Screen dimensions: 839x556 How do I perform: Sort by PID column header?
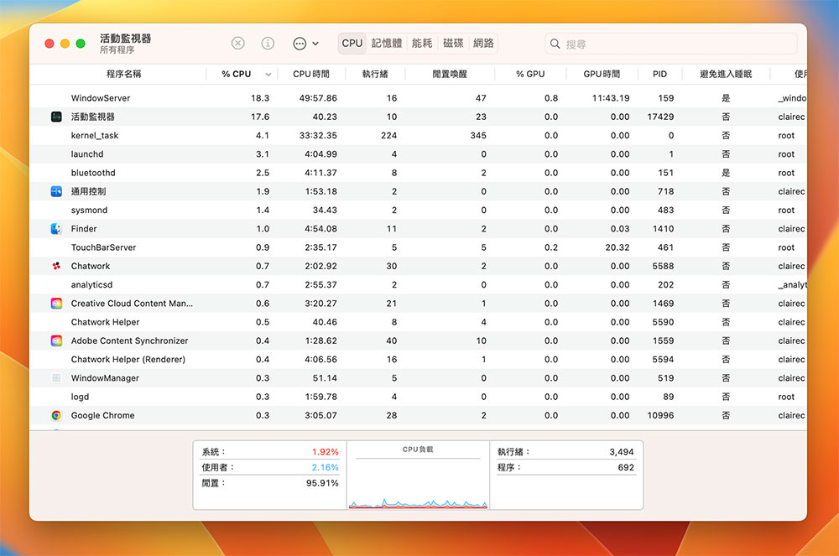click(659, 74)
